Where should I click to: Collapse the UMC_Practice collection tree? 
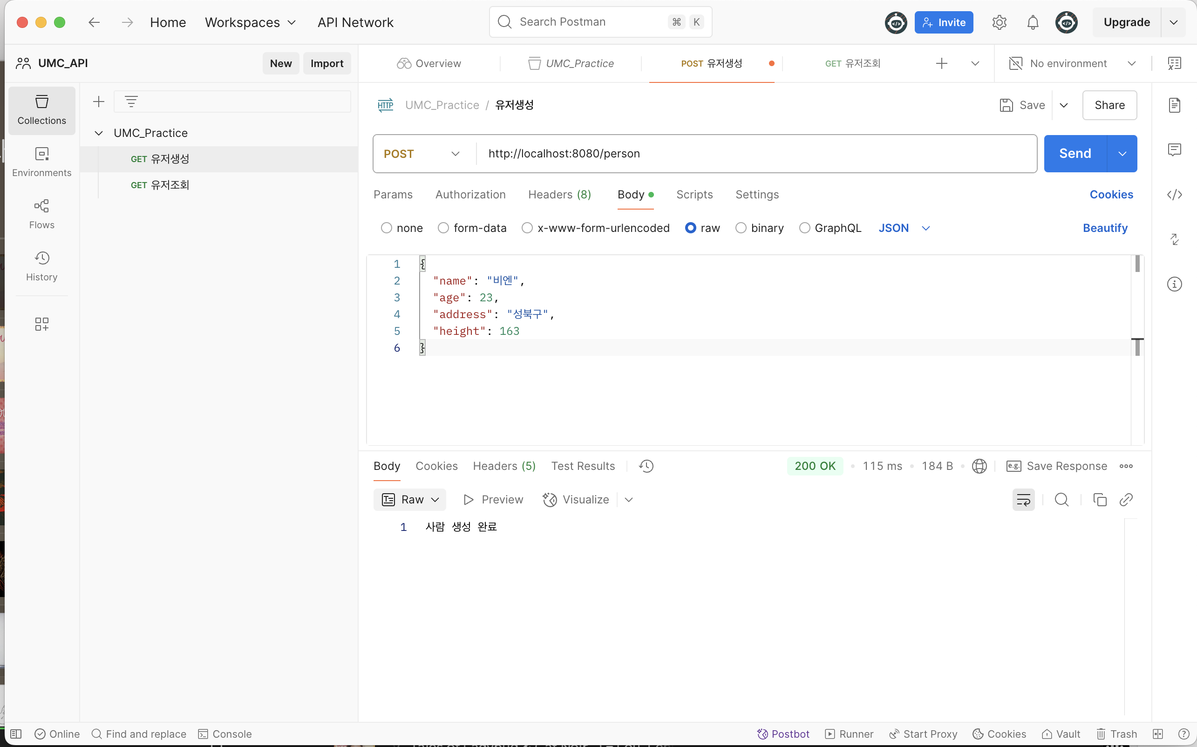point(99,133)
